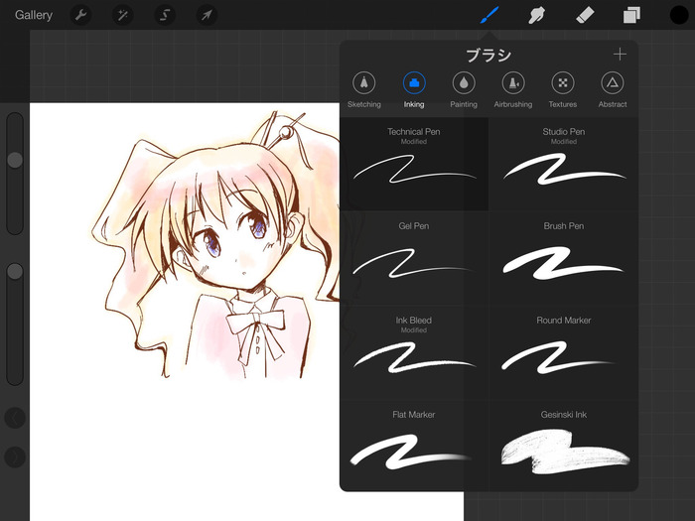Viewport: 695px width, 521px height.
Task: Open the Textures brush category
Action: pyautogui.click(x=563, y=90)
